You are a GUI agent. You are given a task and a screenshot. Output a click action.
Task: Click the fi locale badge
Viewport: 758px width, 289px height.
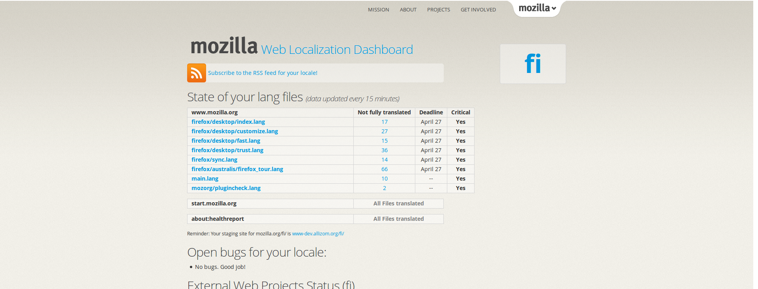533,64
